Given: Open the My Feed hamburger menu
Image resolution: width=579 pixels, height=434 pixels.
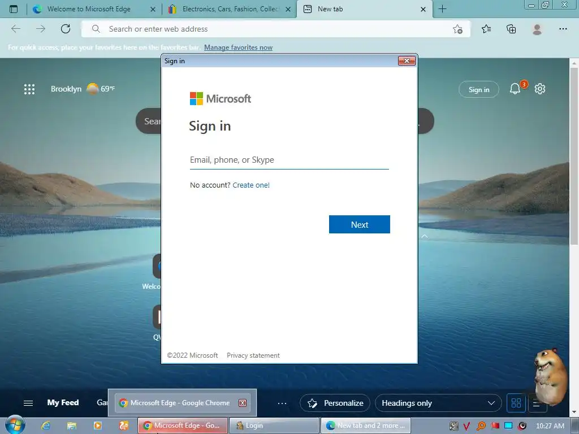Looking at the screenshot, I should tap(28, 403).
